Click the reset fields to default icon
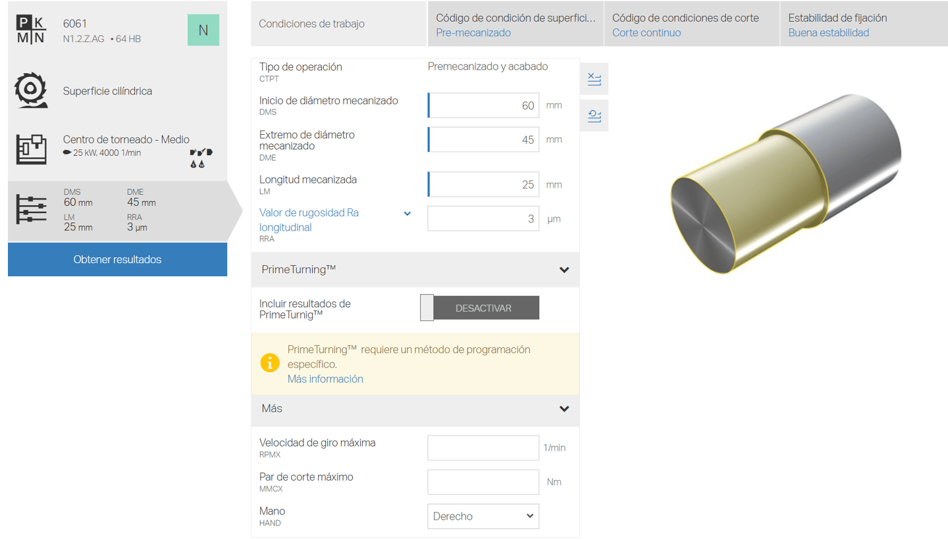948x540 pixels. (x=594, y=116)
